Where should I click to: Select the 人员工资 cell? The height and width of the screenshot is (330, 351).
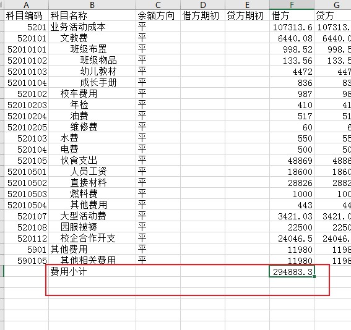click(92, 171)
